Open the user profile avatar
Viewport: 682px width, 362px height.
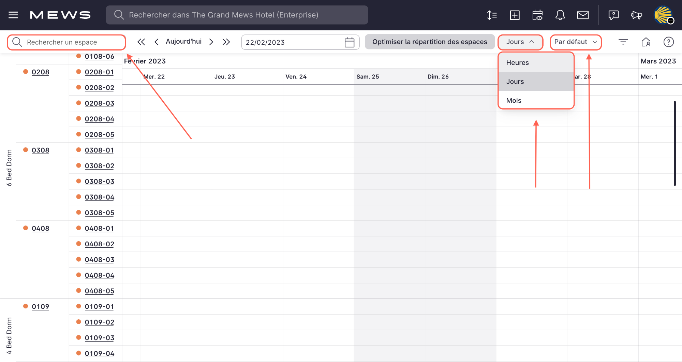(x=663, y=15)
